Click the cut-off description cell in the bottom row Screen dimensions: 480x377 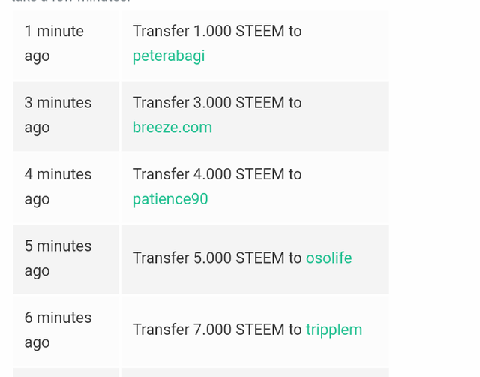click(255, 372)
